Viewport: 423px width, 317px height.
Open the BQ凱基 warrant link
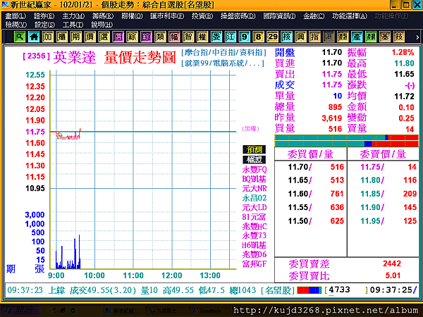(x=254, y=179)
